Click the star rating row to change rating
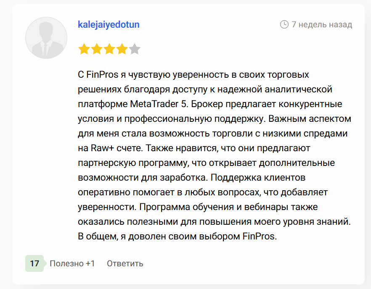This screenshot has height=289, width=371. (109, 49)
